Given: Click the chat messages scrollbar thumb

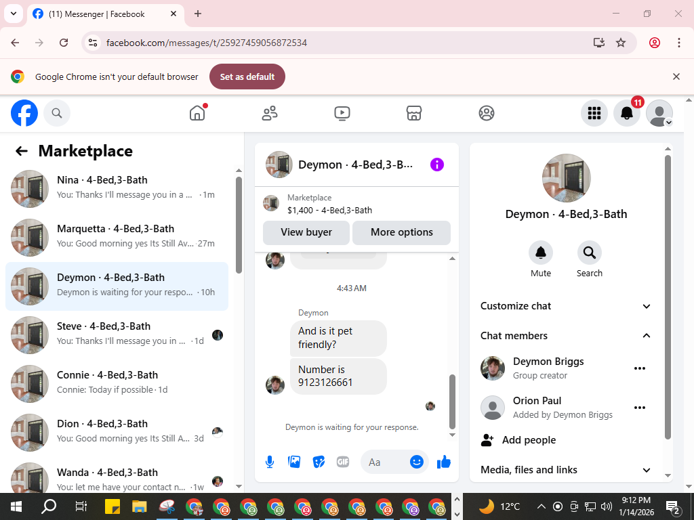Looking at the screenshot, I should [x=452, y=402].
